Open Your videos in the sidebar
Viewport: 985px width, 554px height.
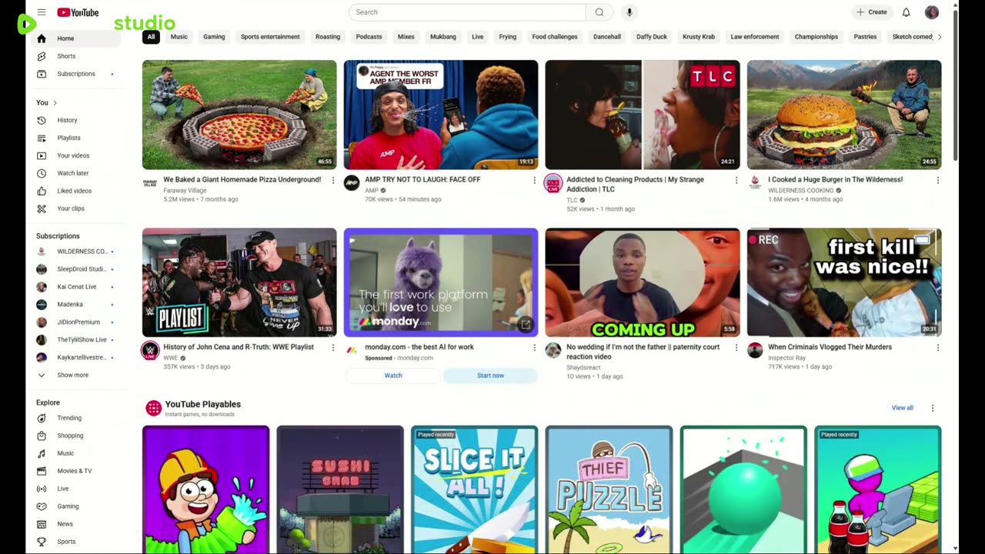pos(77,155)
